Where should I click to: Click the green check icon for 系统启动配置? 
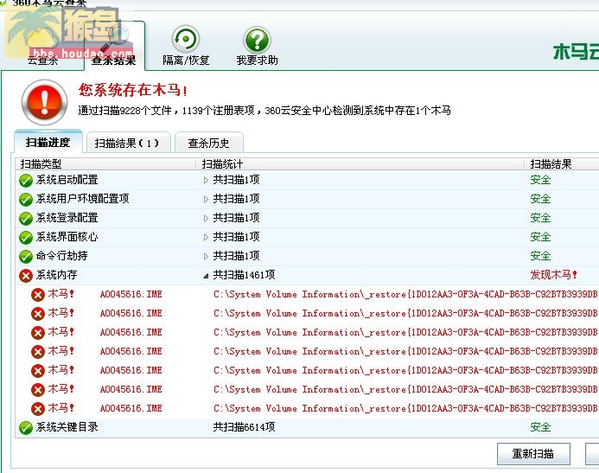26,181
